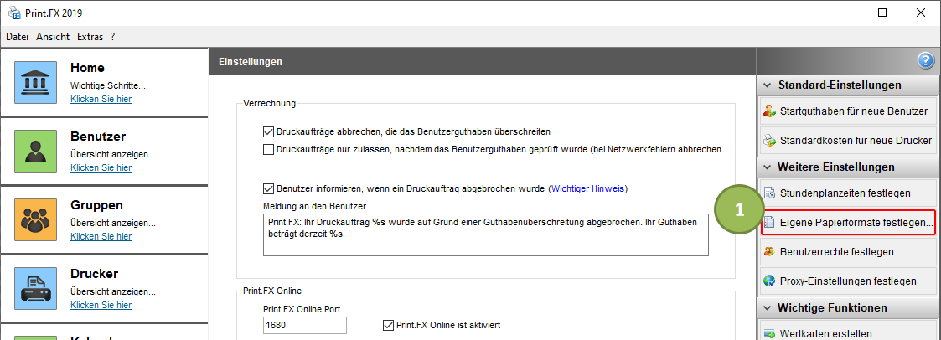Click the Verrechnung group label
This screenshot has width=941, height=340.
(270, 103)
